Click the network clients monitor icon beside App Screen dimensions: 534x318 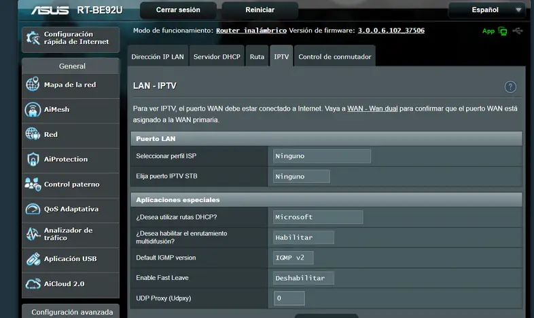point(502,31)
